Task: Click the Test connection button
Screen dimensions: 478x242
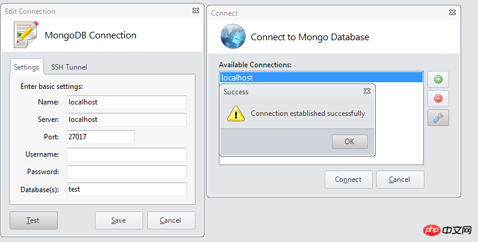Action: click(x=33, y=220)
